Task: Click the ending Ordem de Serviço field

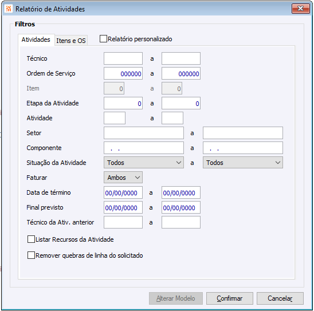Action: tap(181, 73)
